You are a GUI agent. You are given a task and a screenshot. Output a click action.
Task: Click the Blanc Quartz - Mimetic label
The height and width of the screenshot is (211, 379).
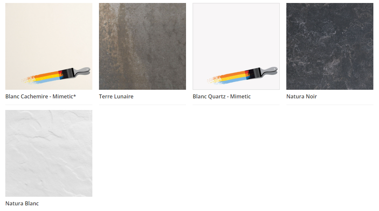point(222,96)
